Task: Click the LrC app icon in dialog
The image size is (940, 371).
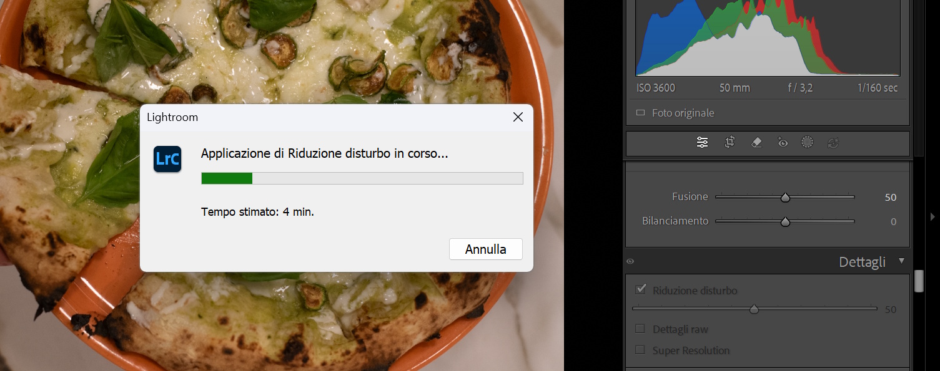Action: coord(167,158)
